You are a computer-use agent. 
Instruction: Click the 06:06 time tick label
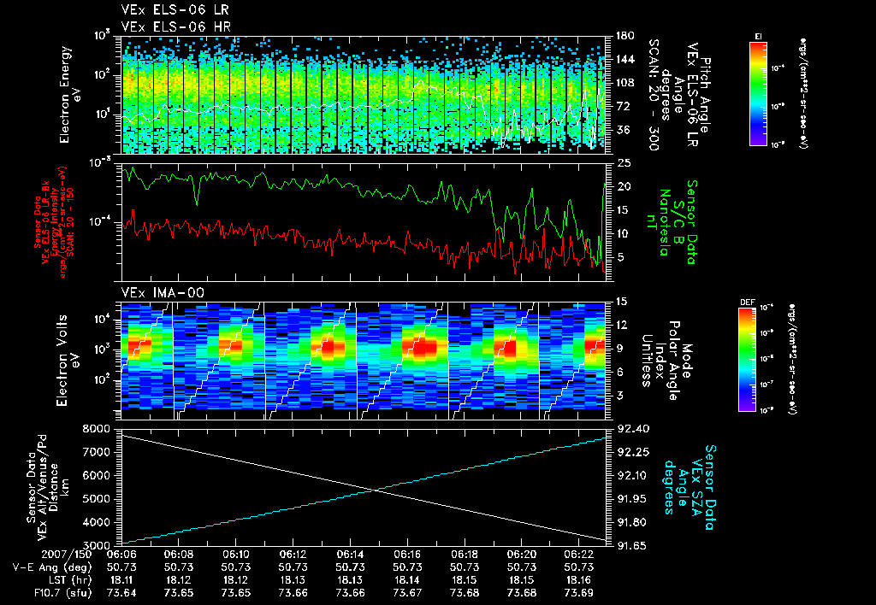point(121,555)
